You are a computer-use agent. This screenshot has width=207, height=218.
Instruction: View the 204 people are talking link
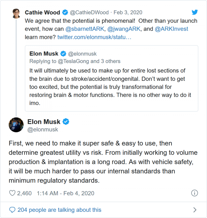click(59, 210)
